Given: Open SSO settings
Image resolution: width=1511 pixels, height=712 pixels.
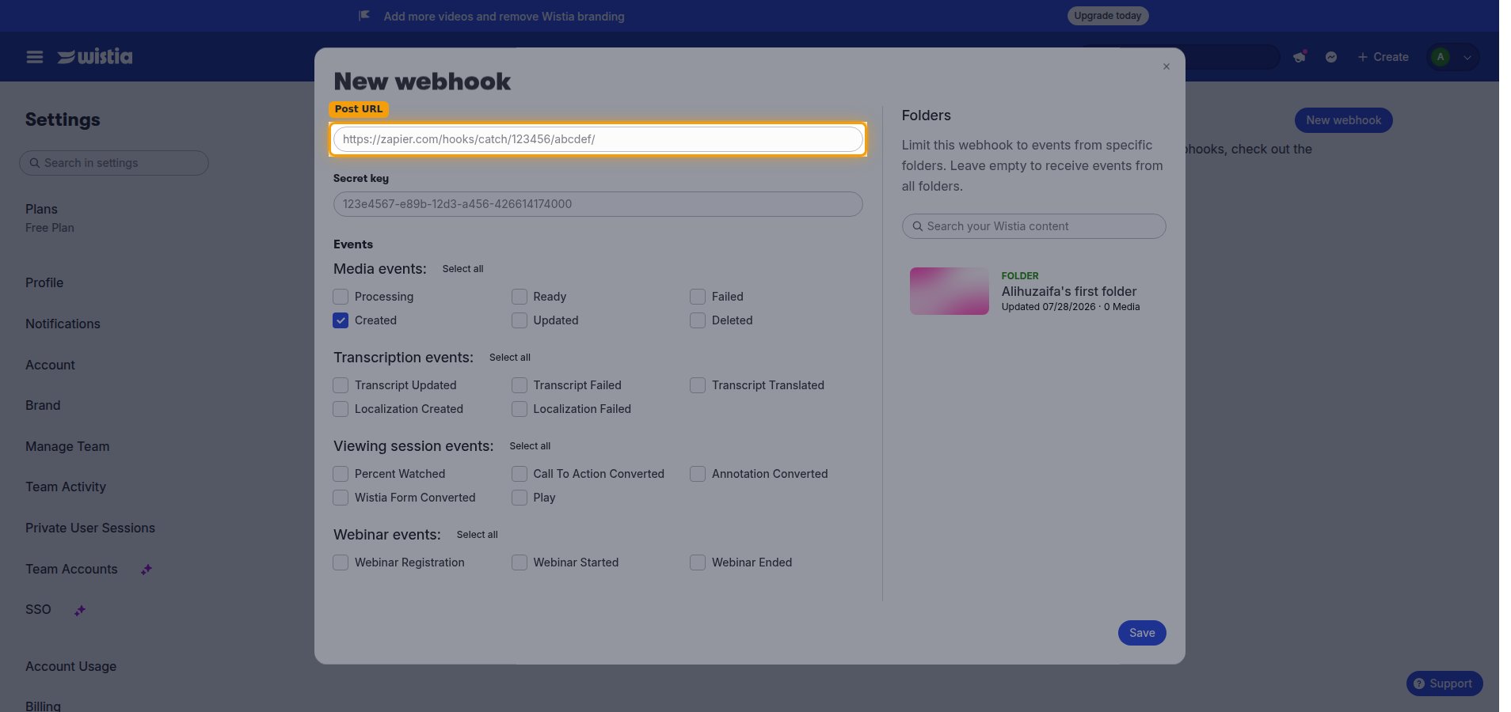Looking at the screenshot, I should (38, 610).
